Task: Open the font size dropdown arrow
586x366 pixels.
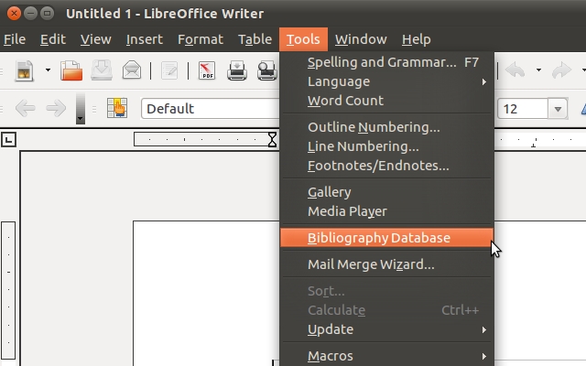Action: [x=558, y=109]
